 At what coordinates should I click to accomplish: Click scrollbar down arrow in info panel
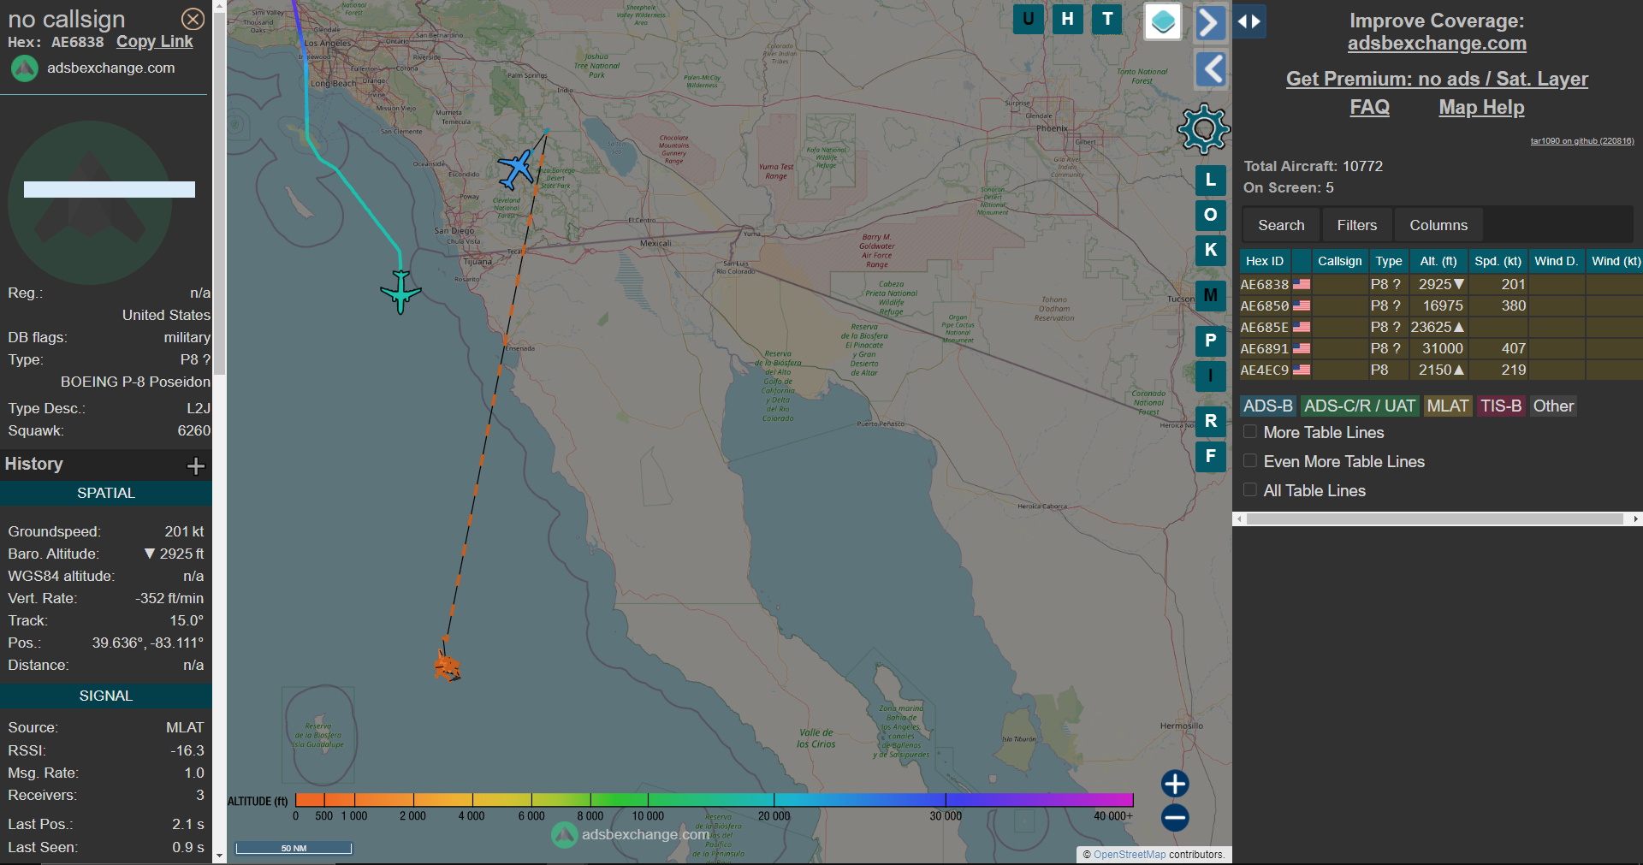tap(219, 856)
